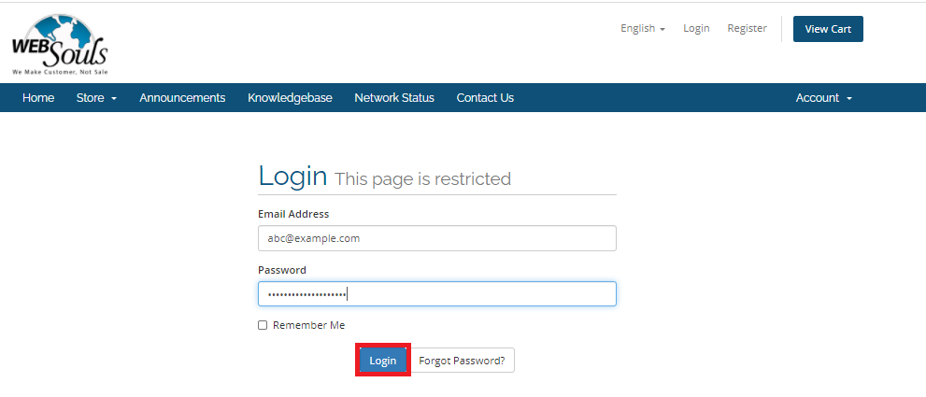Screen dimensions: 926x397
Task: Click the Login link in the header
Action: (696, 28)
